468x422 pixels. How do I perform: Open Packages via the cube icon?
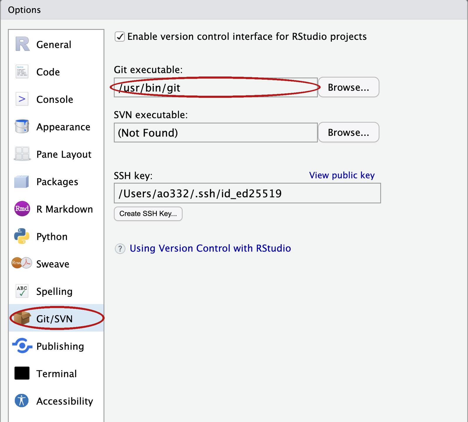[x=22, y=182]
